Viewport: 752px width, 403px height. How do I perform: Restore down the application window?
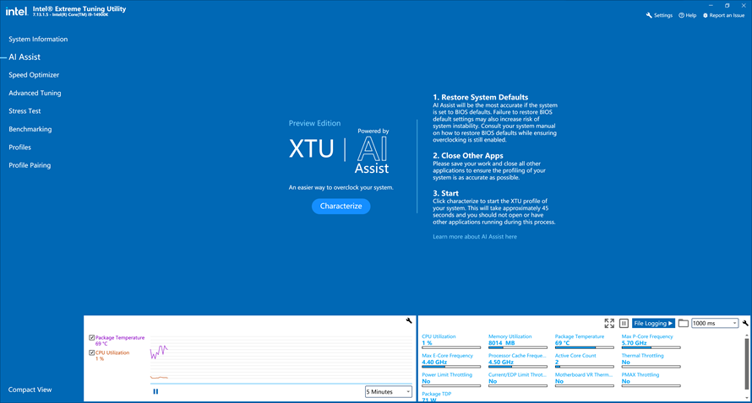(727, 5)
